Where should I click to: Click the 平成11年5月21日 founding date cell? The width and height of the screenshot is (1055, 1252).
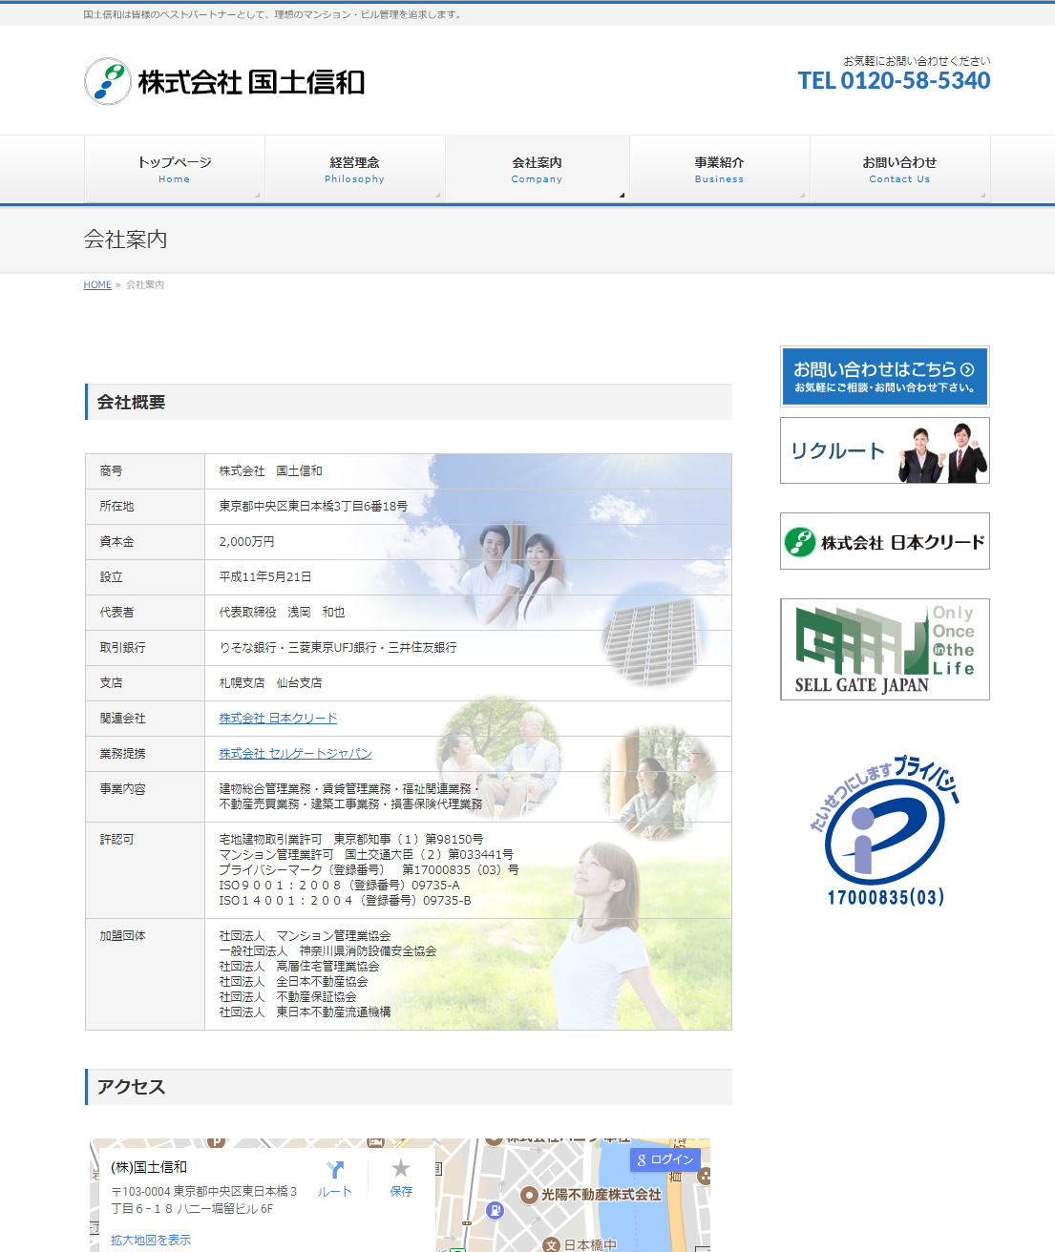pyautogui.click(x=468, y=576)
